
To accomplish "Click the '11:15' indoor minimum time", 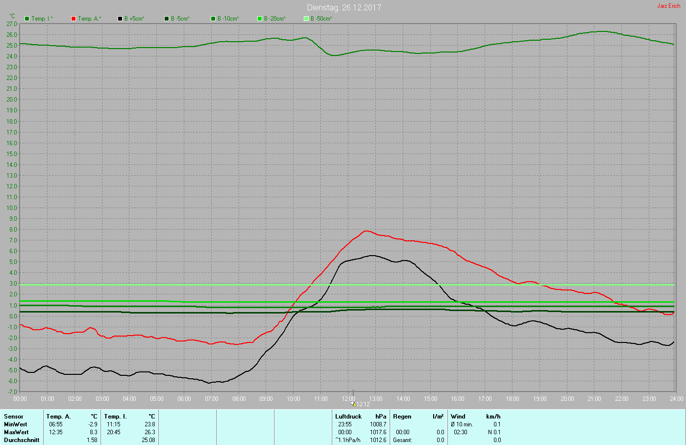I will click(x=114, y=424).
